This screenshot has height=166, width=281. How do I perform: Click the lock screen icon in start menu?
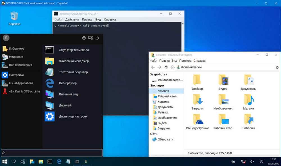tap(90, 38)
